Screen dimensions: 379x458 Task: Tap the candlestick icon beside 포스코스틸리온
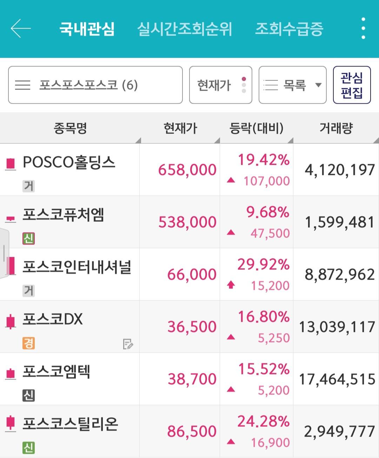(x=11, y=423)
